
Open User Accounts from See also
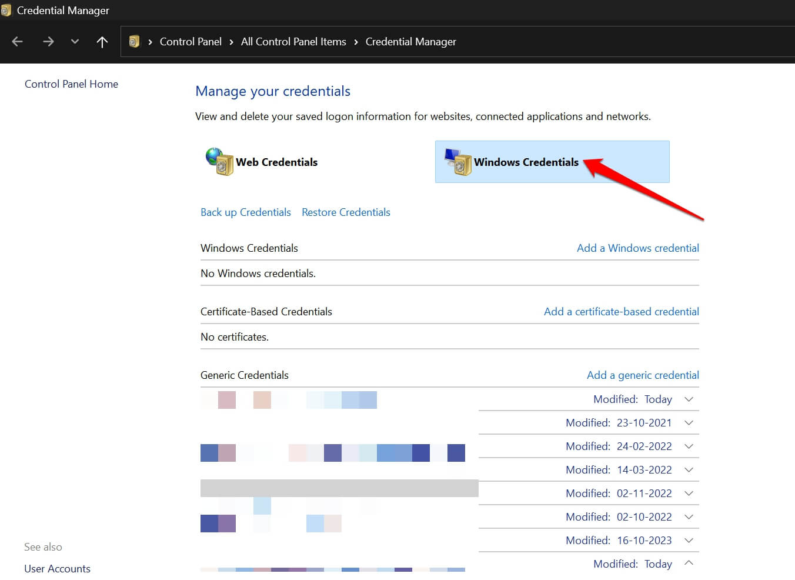pyautogui.click(x=57, y=568)
